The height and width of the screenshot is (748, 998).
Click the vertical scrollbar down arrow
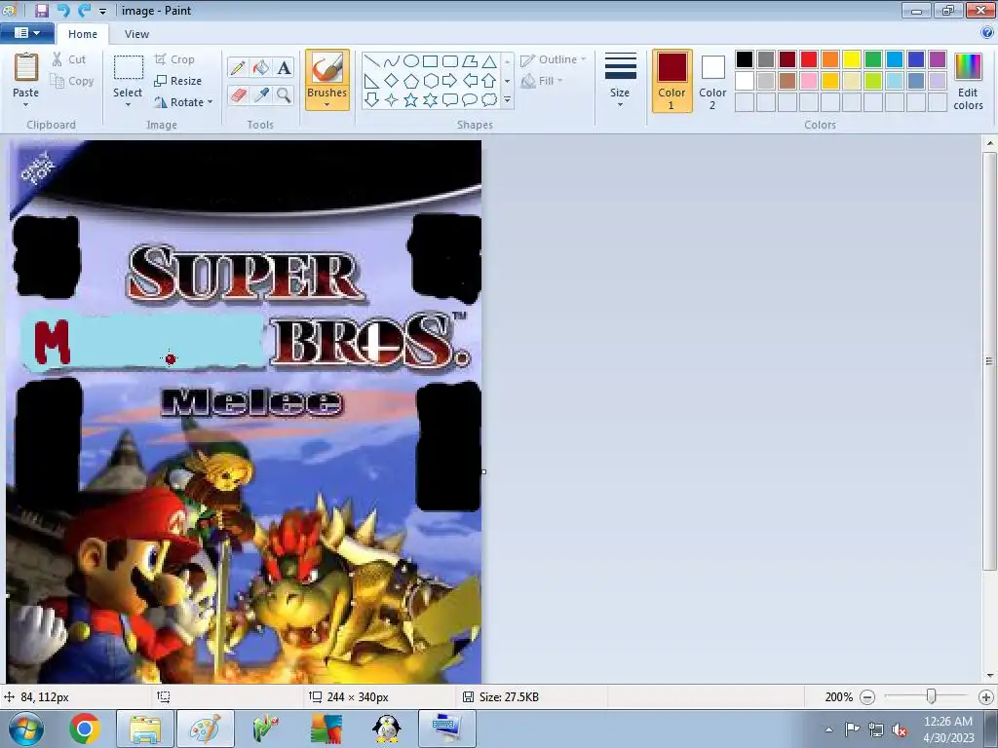click(990, 676)
